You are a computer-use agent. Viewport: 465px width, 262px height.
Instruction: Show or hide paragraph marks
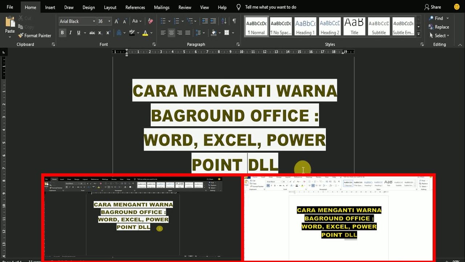click(x=234, y=21)
